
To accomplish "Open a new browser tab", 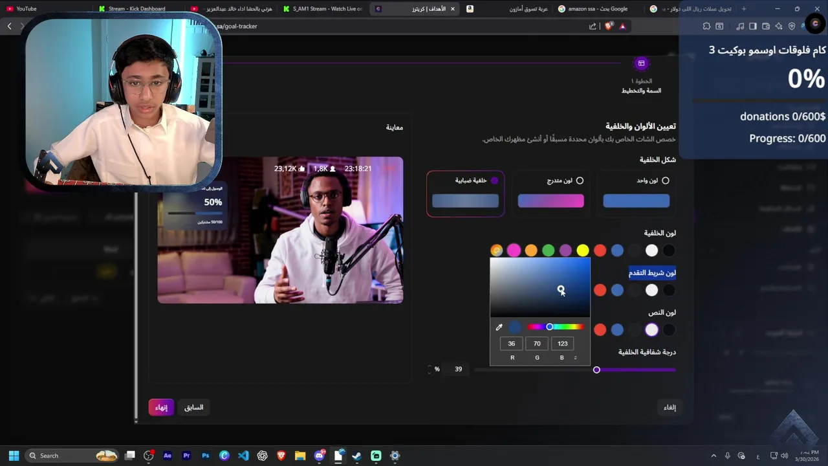I will (744, 8).
